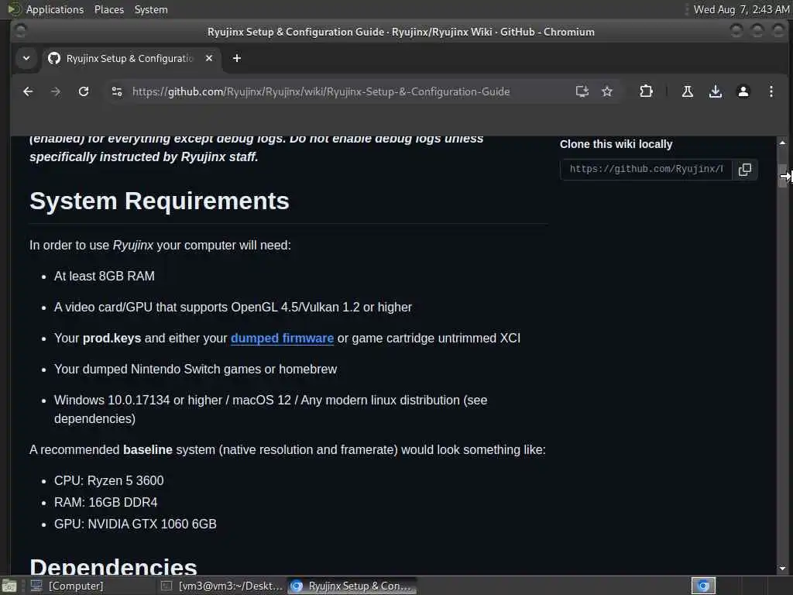Click the wiki clone URL field
This screenshot has width=793, height=595.
(x=646, y=170)
